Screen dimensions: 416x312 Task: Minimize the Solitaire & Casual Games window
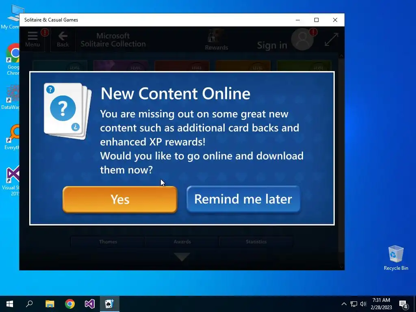pyautogui.click(x=298, y=20)
